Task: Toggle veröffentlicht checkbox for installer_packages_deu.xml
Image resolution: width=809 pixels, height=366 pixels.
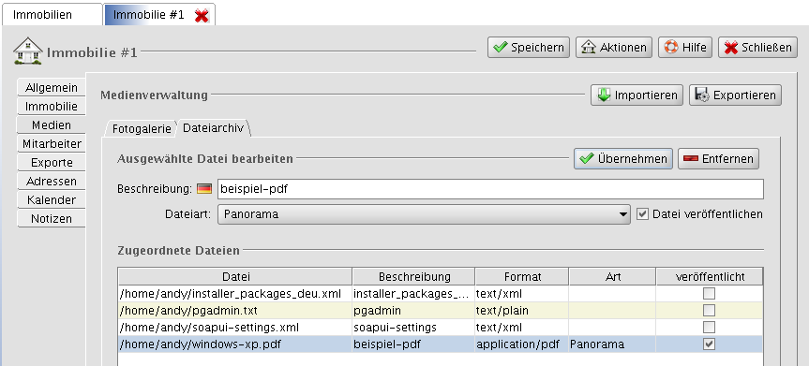Action: 710,294
